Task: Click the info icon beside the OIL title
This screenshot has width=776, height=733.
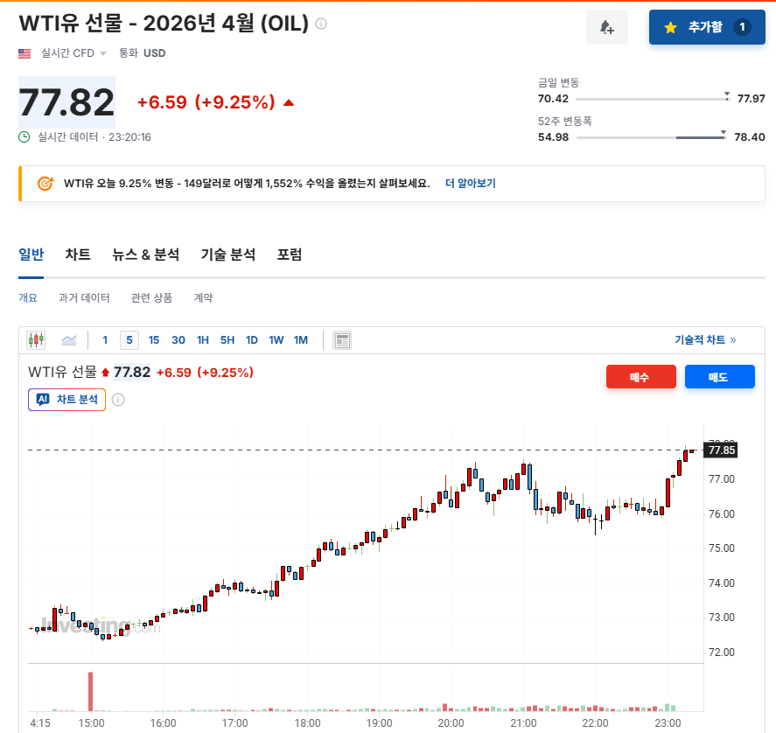Action: [x=321, y=24]
